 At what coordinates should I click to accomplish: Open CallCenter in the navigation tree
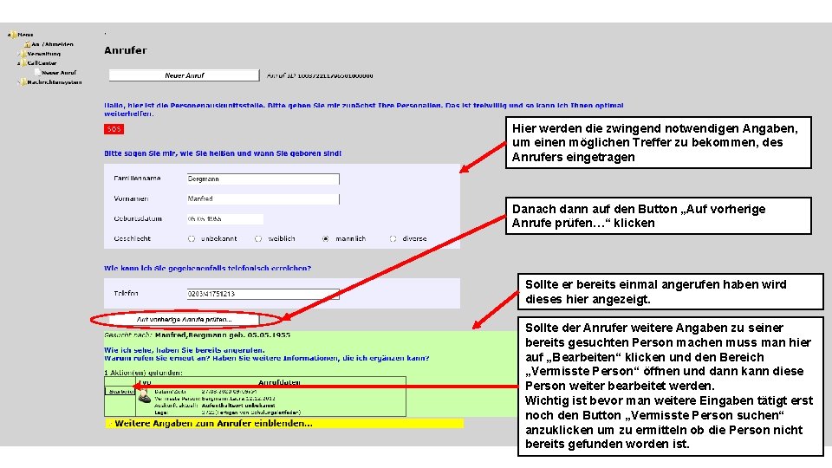pos(42,63)
